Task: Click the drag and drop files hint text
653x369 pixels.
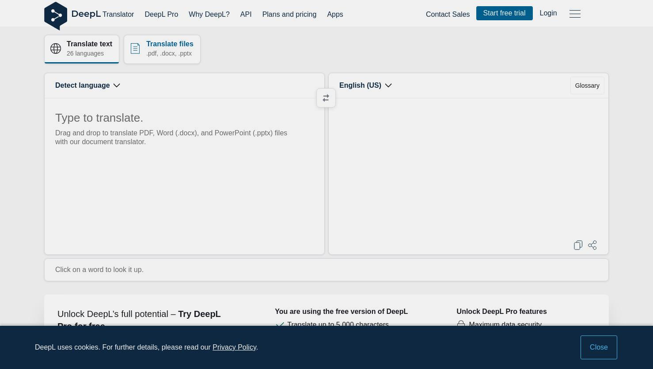Action: coord(171,137)
